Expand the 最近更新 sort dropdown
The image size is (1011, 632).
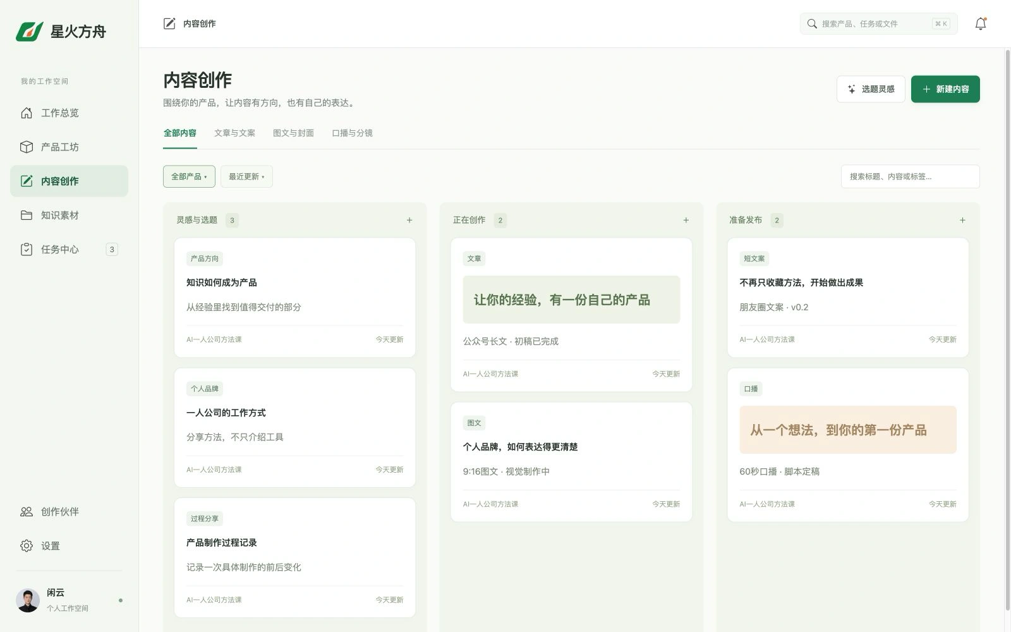[x=246, y=176]
